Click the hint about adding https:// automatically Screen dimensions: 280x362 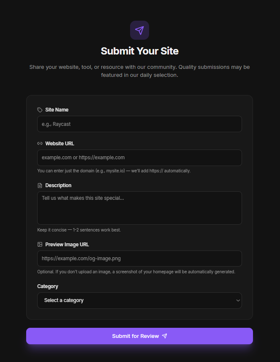pyautogui.click(x=114, y=171)
